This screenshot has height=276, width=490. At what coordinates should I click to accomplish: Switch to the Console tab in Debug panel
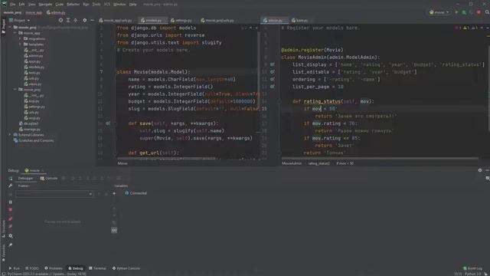49,179
